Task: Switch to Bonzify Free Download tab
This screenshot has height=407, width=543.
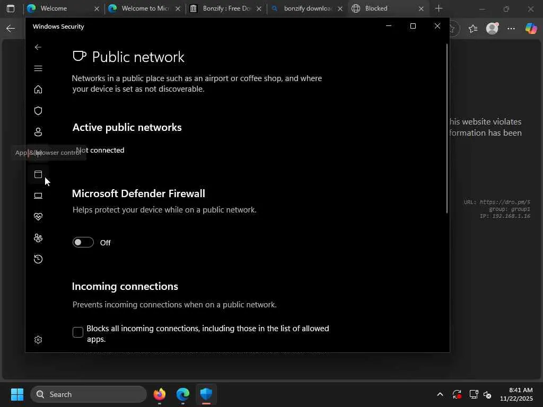Action: [226, 8]
